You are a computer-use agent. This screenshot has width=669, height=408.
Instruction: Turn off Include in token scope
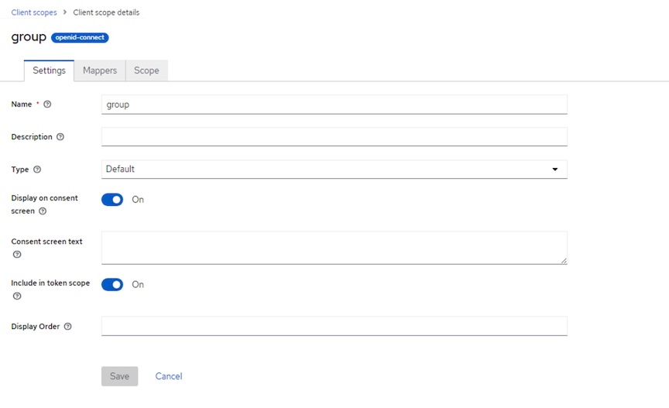112,285
